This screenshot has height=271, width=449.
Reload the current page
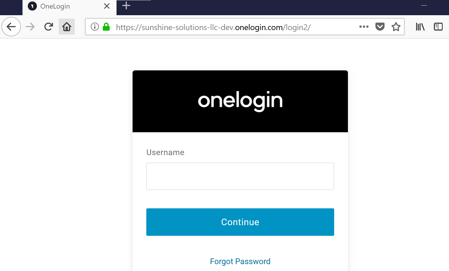(x=49, y=27)
